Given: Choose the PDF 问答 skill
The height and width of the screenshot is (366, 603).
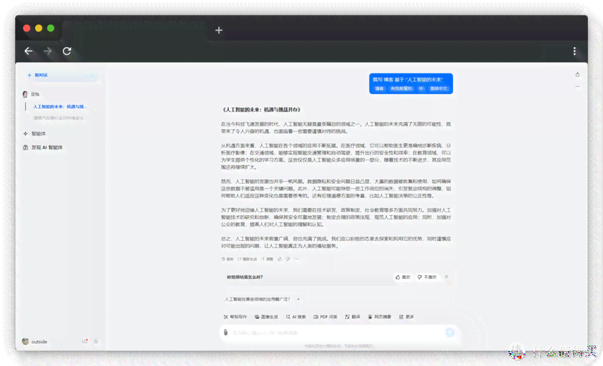Looking at the screenshot, I should click(x=326, y=317).
